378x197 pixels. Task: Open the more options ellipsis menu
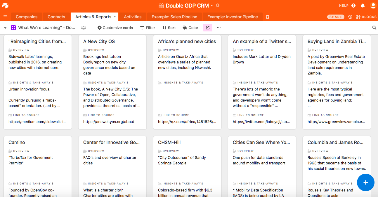[x=219, y=28]
